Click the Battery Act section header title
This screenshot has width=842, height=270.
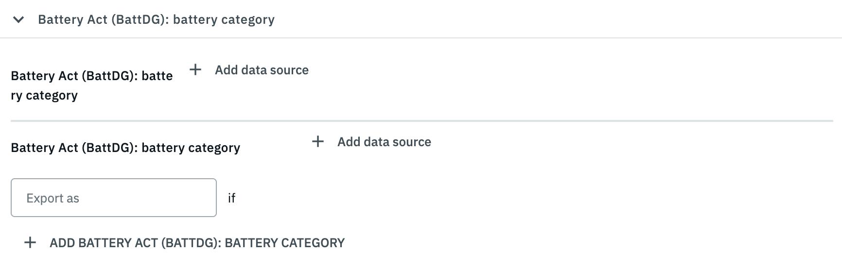[156, 19]
